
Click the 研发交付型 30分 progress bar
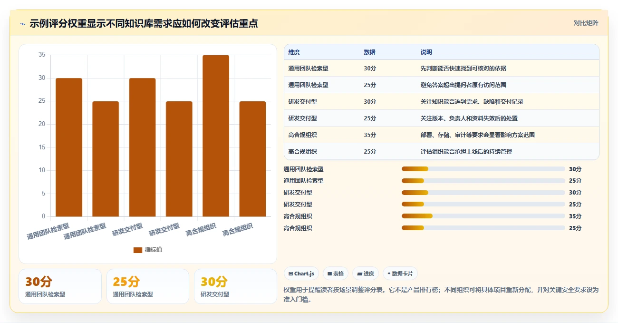(x=483, y=193)
